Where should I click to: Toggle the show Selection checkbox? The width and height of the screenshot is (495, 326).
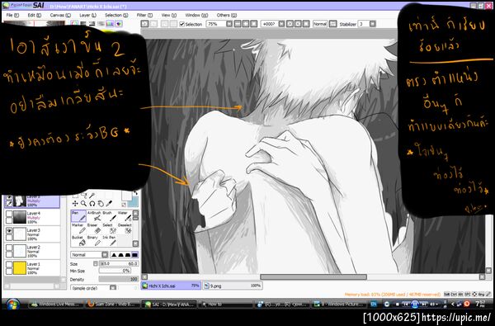[x=181, y=24]
